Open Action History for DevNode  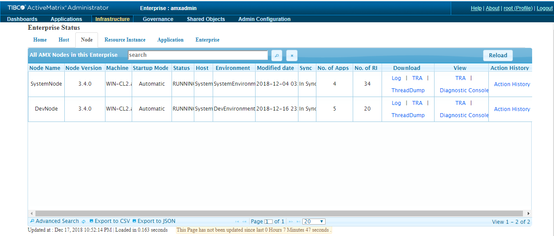coord(512,109)
